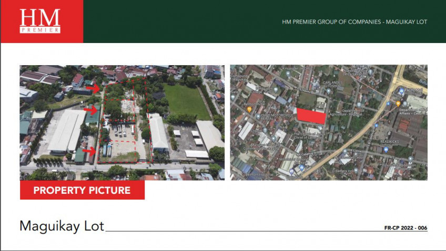
Task: Click the Kinupusan de Cebu map pin
Action: (288, 74)
